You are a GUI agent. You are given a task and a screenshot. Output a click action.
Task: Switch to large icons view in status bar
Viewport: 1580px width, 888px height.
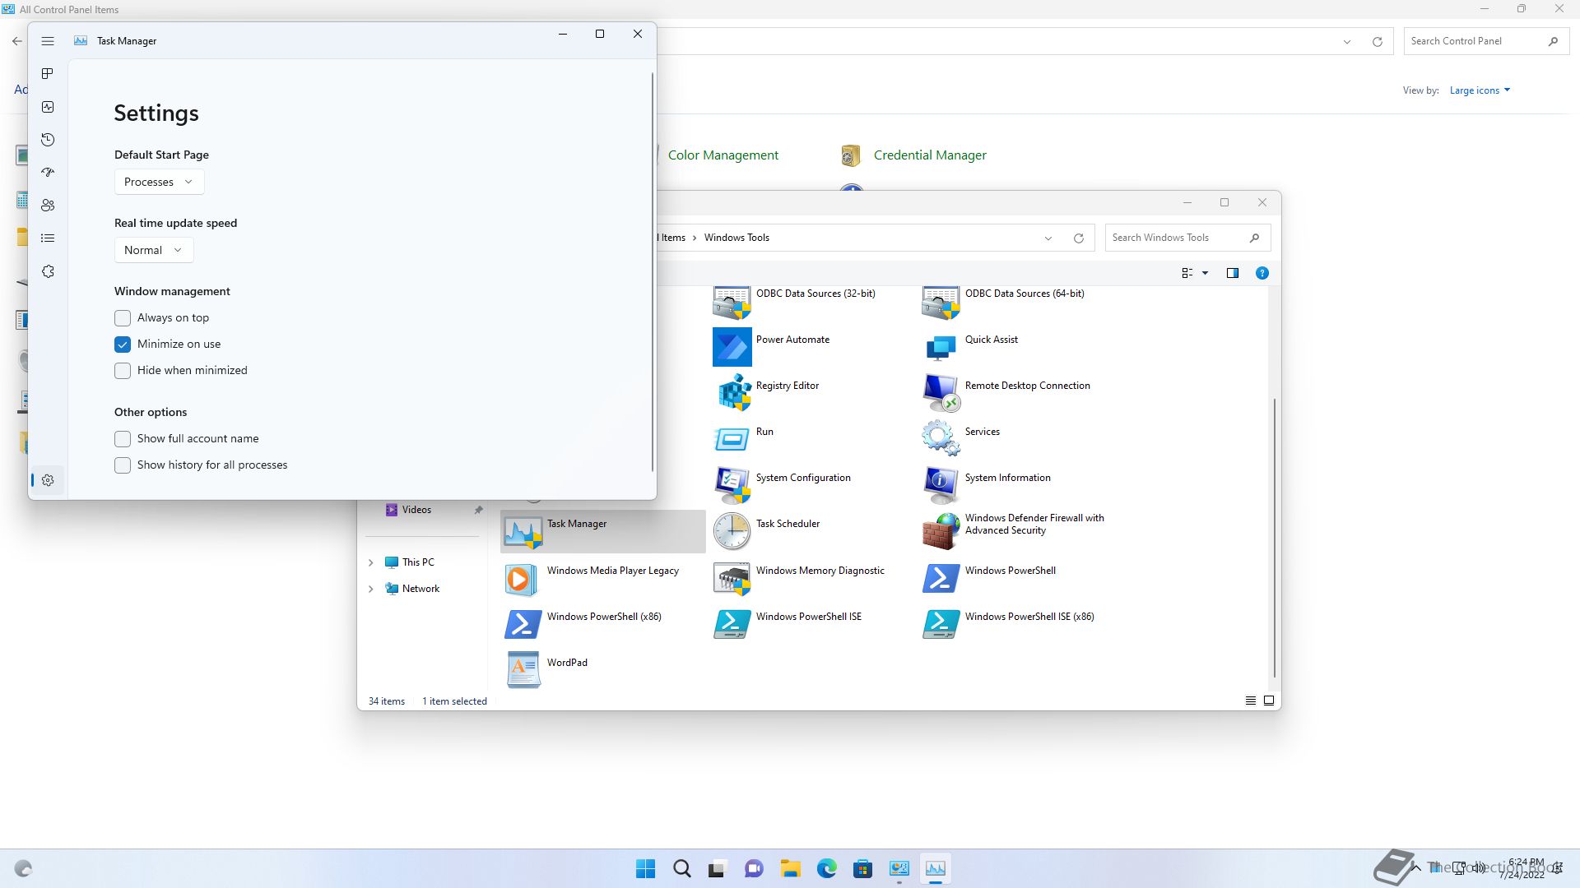click(1268, 701)
